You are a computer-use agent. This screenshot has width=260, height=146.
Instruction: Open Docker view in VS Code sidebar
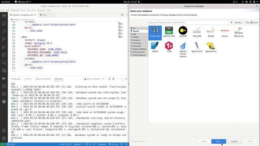(4, 78)
